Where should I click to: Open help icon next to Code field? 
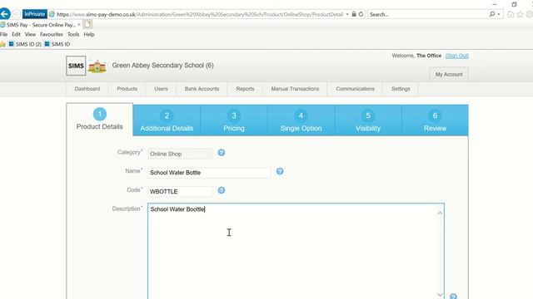222,190
